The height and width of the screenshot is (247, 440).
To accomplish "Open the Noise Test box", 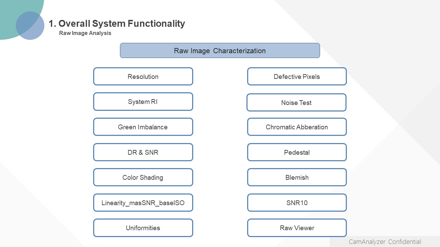I will coord(296,103).
